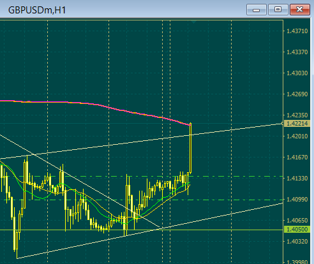Maximize the GBPUSDm,H1 chart window

(278, 10)
